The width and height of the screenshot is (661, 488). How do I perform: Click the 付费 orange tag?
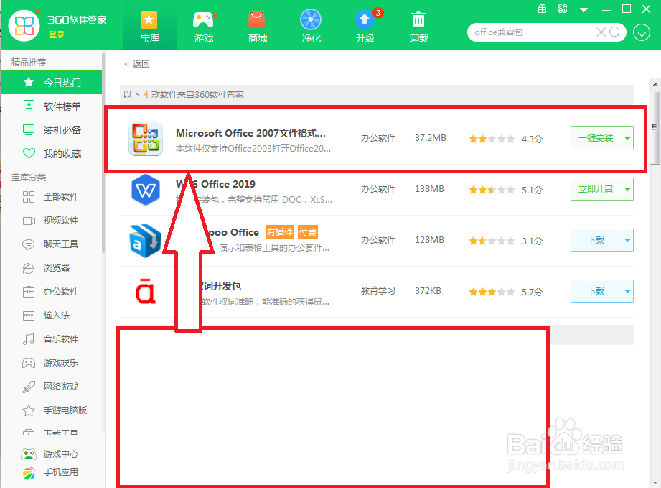pos(308,232)
